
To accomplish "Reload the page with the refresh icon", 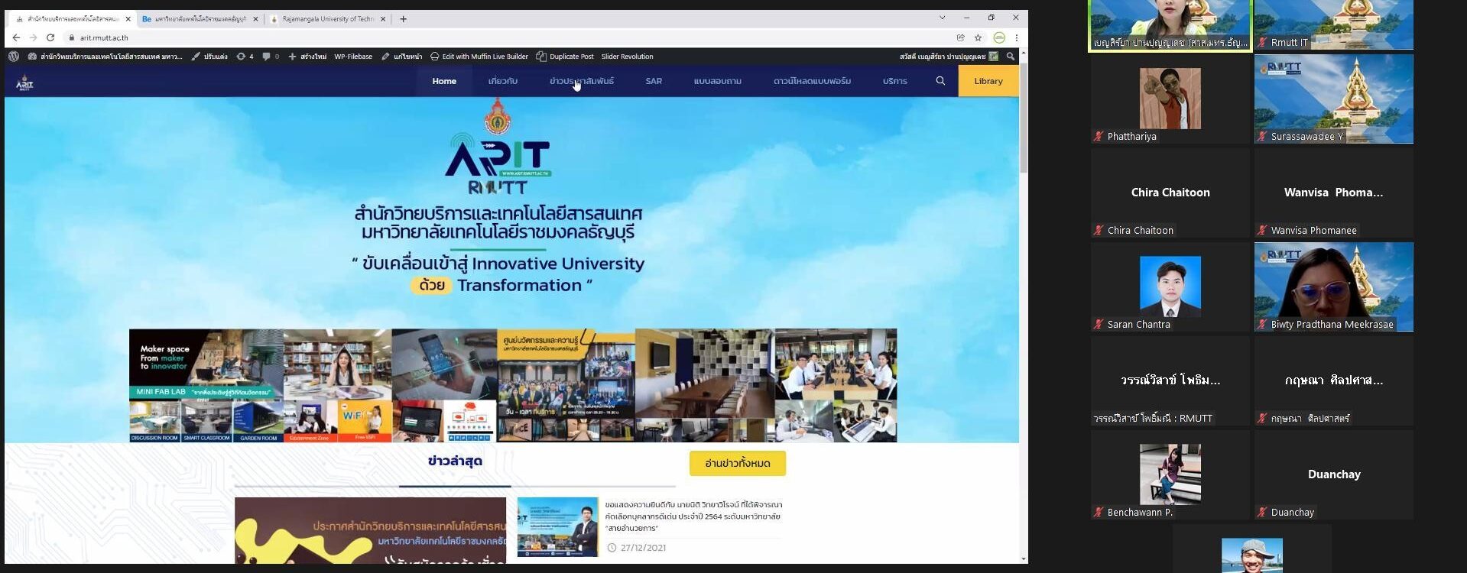I will (x=50, y=37).
